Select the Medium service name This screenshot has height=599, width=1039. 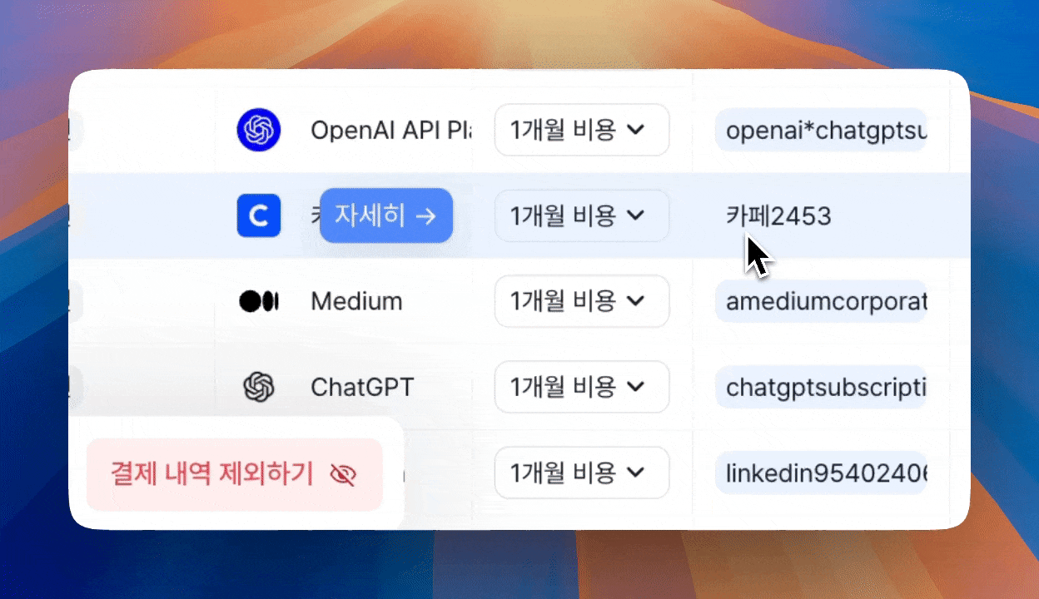tap(356, 301)
